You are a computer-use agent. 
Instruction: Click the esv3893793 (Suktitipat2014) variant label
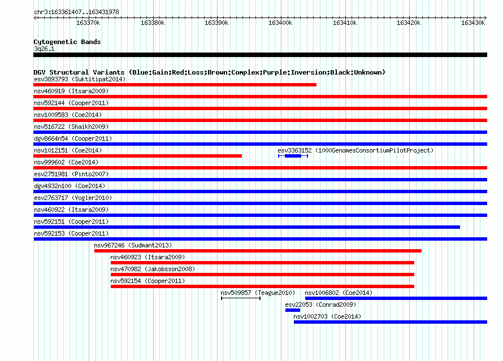(x=80, y=79)
